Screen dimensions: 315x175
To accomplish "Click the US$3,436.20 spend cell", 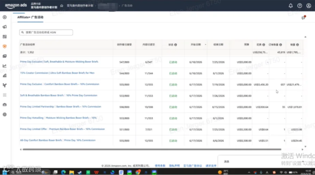I will pos(261,85).
